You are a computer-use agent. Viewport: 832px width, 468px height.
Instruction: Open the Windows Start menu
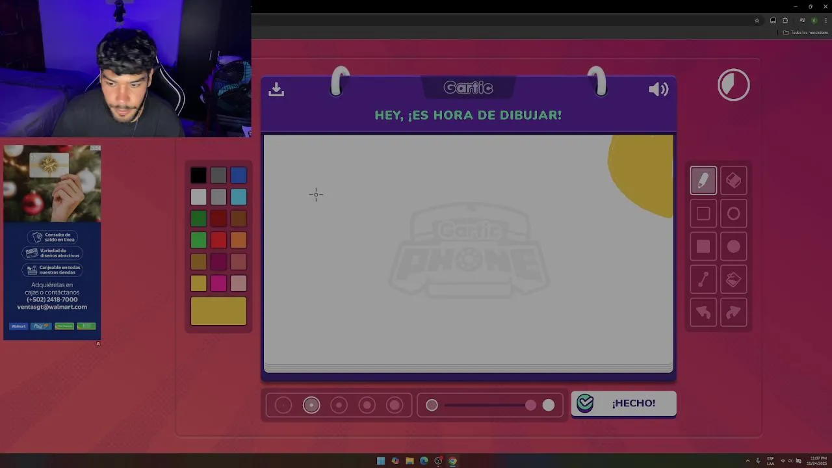381,461
